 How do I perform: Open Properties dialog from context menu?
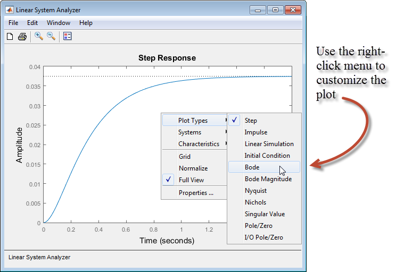tap(196, 193)
